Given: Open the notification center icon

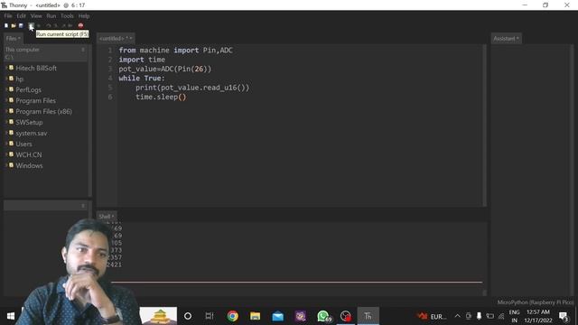Looking at the screenshot, I should (x=564, y=316).
